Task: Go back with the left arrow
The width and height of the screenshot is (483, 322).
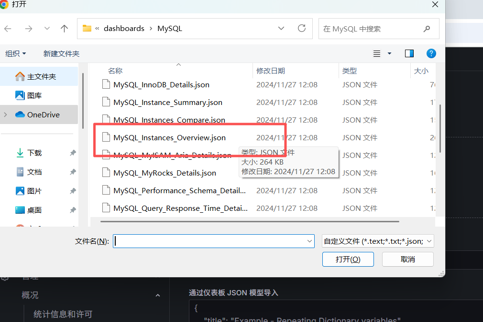Action: [x=8, y=29]
